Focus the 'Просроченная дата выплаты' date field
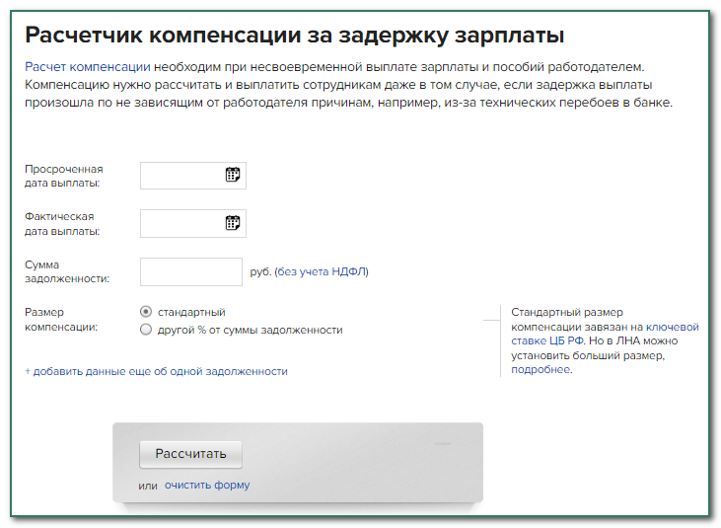Image resolution: width=721 pixels, height=528 pixels. pos(181,176)
